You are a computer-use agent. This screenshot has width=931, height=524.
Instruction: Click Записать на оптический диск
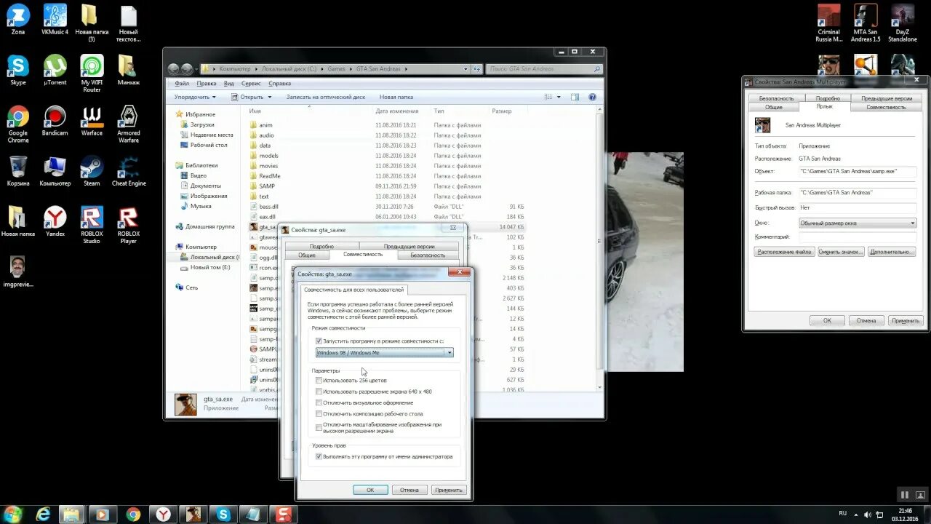(326, 97)
